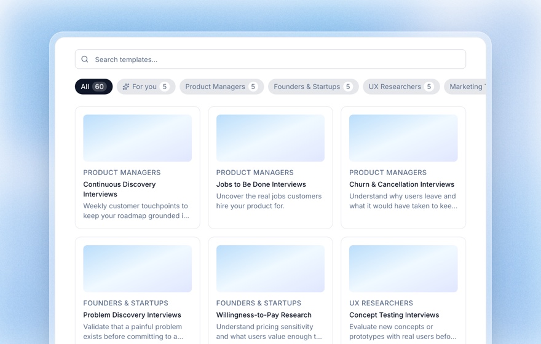Switch to the For you tab
The width and height of the screenshot is (541, 344).
tap(146, 87)
